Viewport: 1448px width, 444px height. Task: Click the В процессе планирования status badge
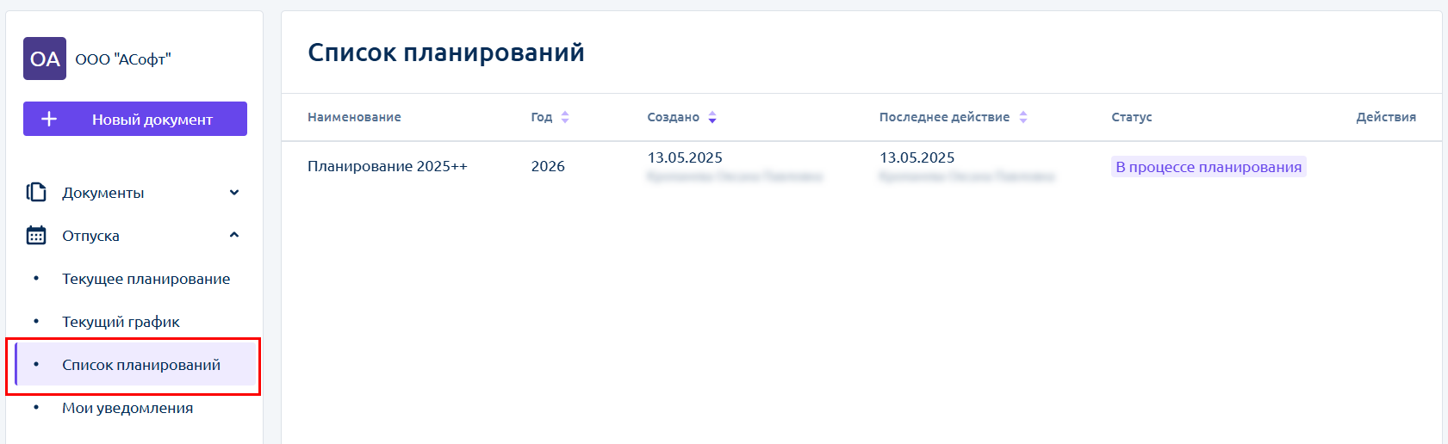[x=1209, y=167]
